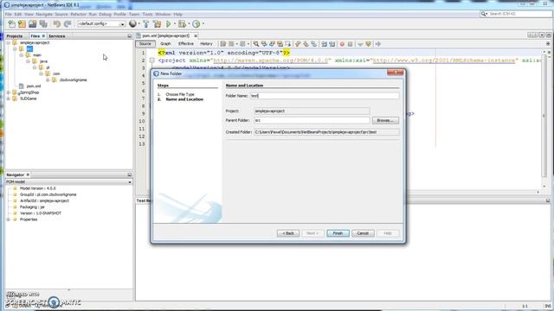This screenshot has width=554, height=311.
Task: Select pom.xml in Files tree
Action: [x=34, y=86]
